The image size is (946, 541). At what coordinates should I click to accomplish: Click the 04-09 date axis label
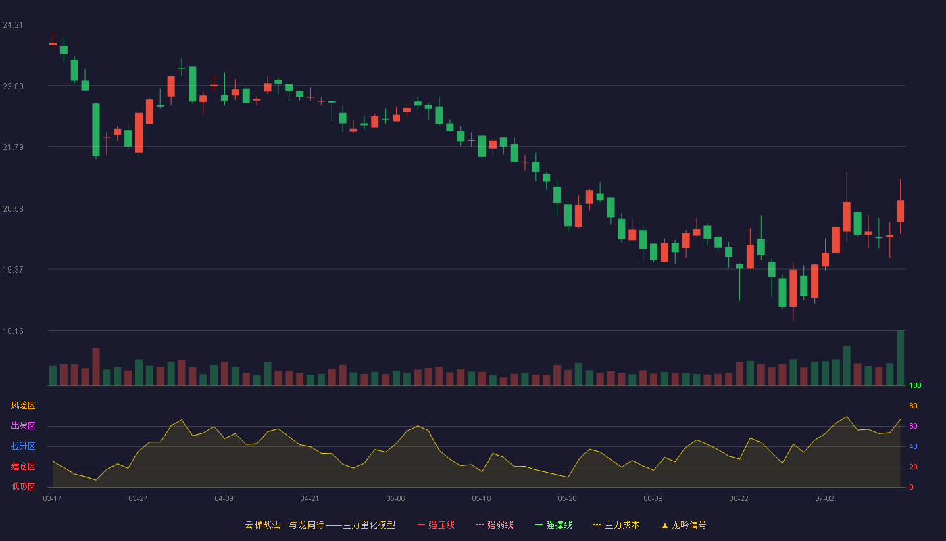pyautogui.click(x=224, y=498)
